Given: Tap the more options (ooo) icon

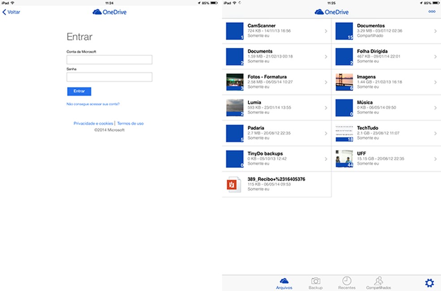Looking at the screenshot, I should tap(431, 12).
